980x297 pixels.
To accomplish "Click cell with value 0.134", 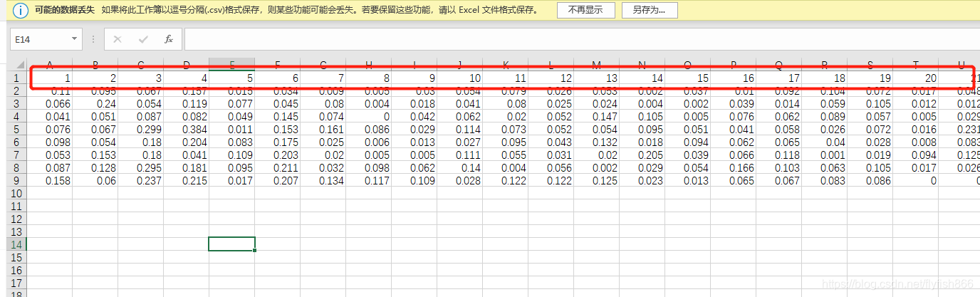I will pos(323,180).
